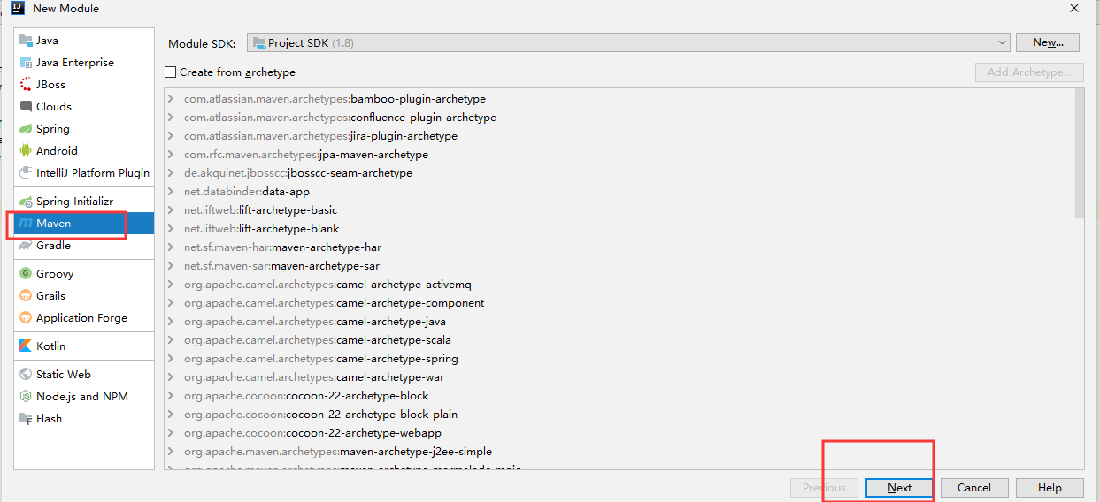Select camel-archetype-component row
1100x502 pixels.
pyautogui.click(x=619, y=303)
